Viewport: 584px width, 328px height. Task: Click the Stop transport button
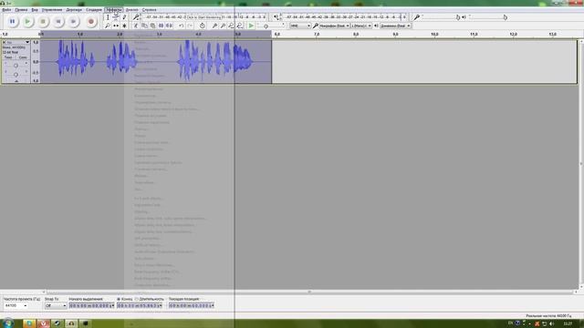point(43,22)
